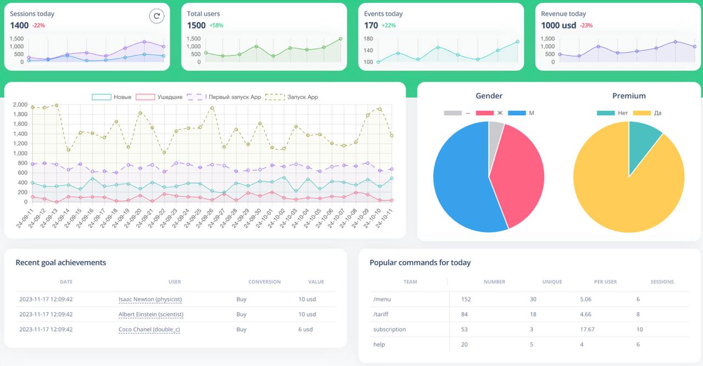Sort by the UNIQUE column header
The width and height of the screenshot is (703, 366).
click(552, 282)
